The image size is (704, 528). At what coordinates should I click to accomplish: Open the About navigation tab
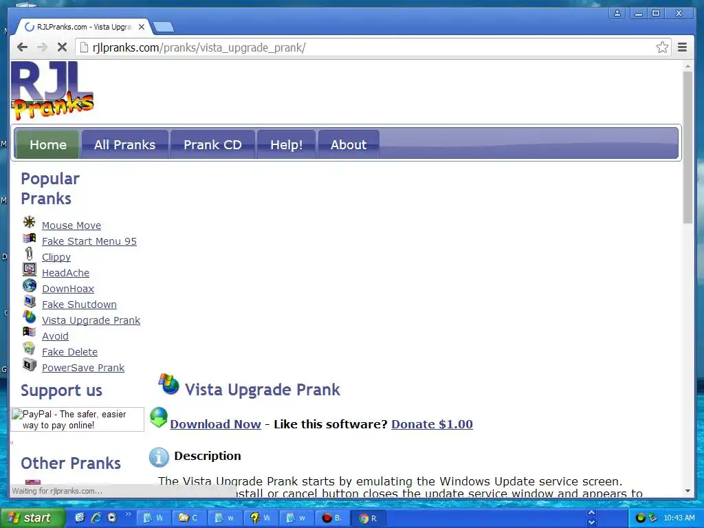pyautogui.click(x=349, y=144)
